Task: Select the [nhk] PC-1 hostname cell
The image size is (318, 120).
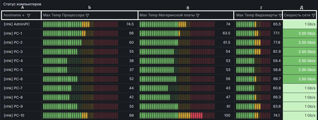Action: tap(21, 33)
